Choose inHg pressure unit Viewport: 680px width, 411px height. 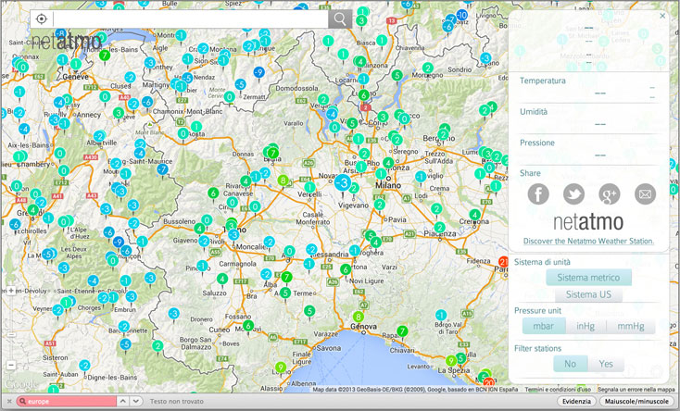click(x=586, y=326)
